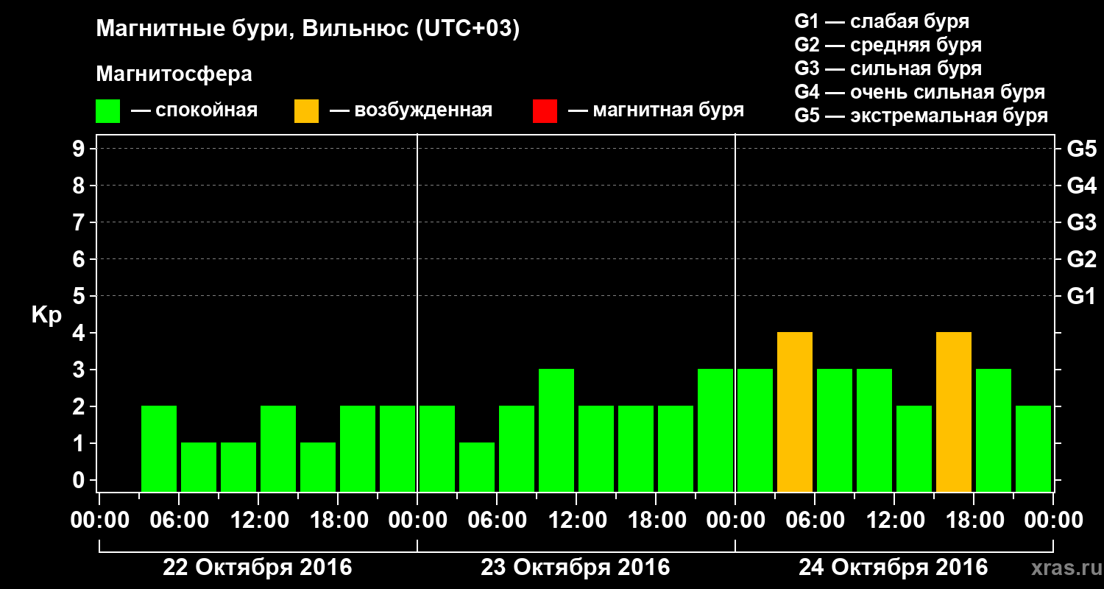1104x589 pixels.
Task: Click the 'Магнитосфера' heading
Action: pos(174,74)
